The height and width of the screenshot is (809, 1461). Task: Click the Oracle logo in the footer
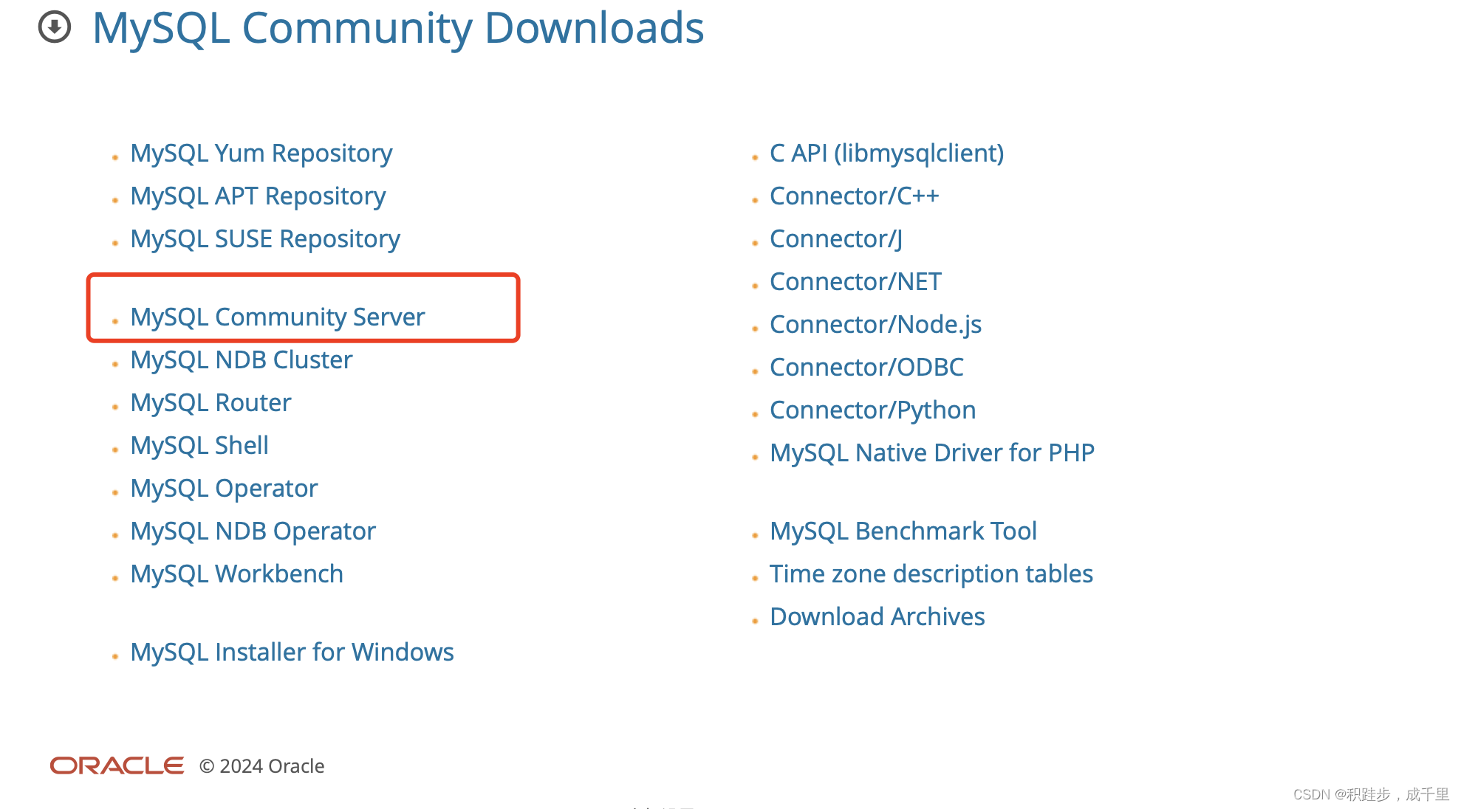click(117, 765)
